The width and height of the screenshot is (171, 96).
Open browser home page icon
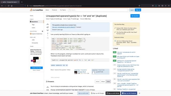pos(12,6)
